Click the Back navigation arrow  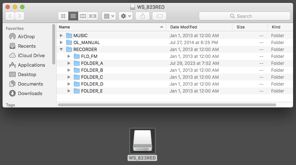click(10, 16)
